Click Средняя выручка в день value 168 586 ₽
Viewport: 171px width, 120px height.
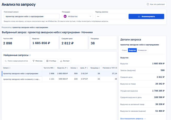(x=159, y=97)
